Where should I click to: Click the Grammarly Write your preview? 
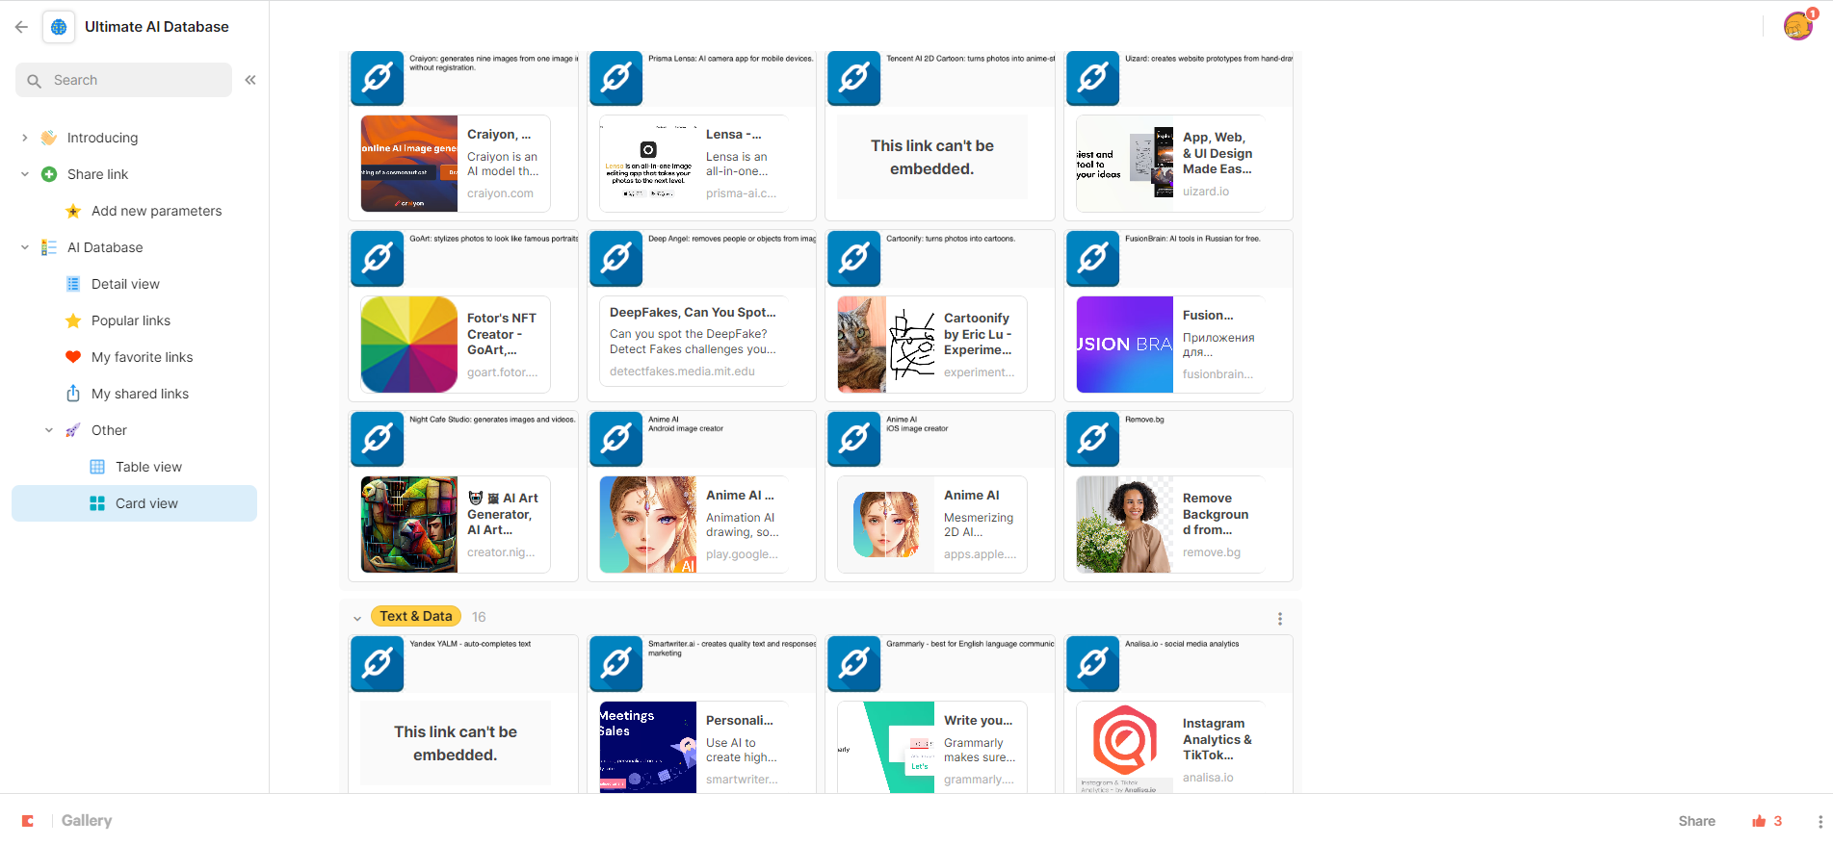tap(932, 748)
